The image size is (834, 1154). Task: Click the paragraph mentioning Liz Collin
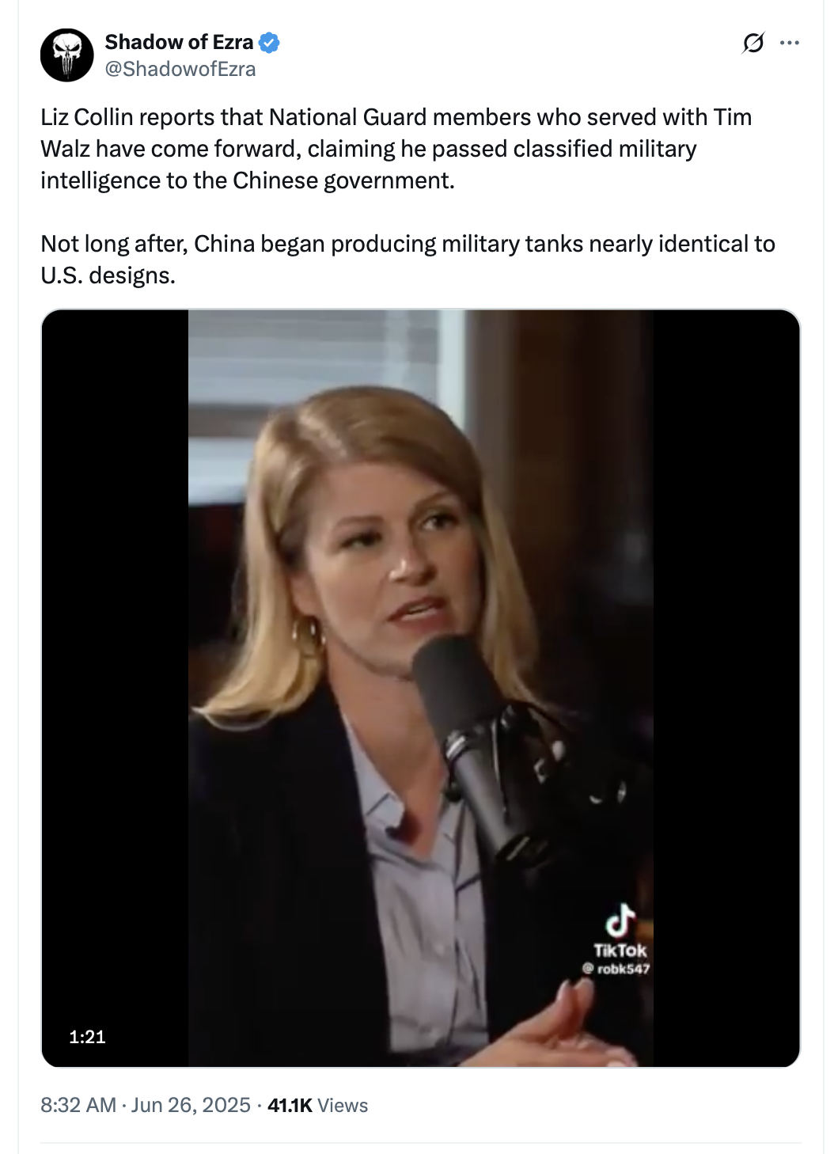pos(396,149)
